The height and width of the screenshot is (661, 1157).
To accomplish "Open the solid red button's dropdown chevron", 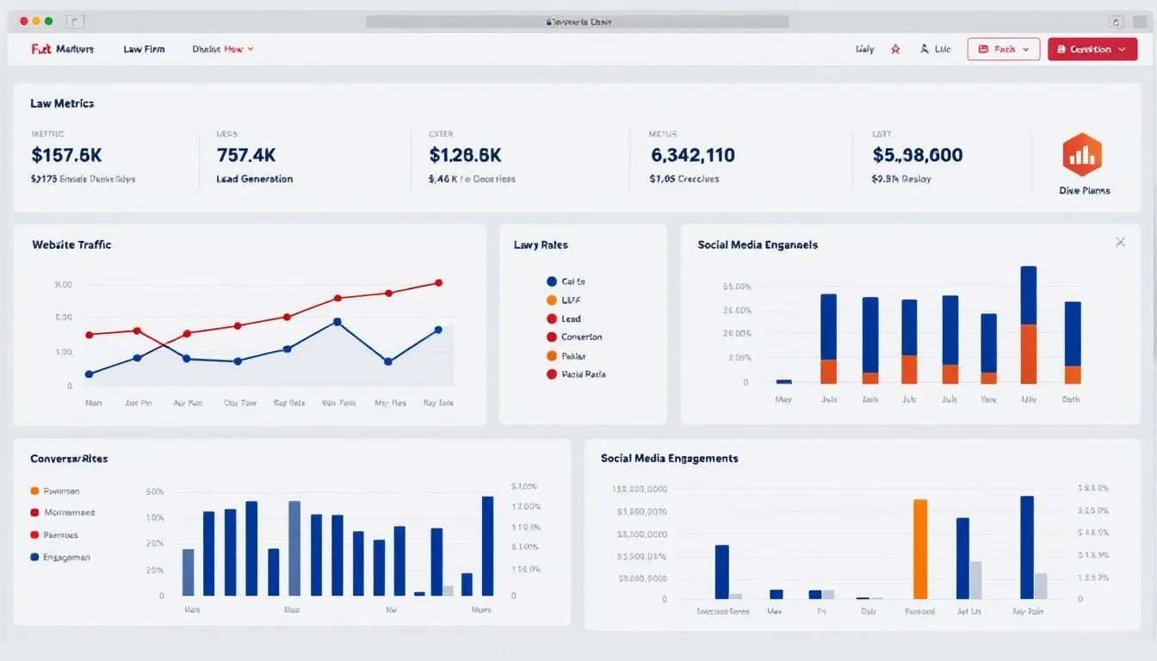I will pos(1122,50).
